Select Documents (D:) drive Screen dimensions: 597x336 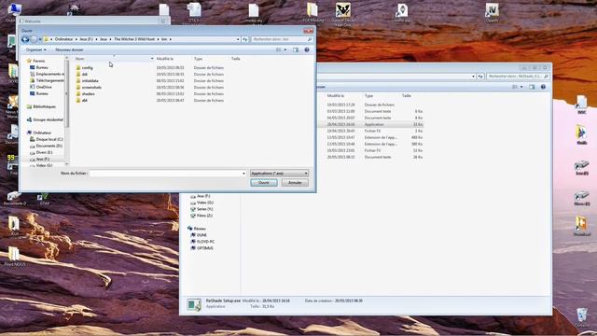pyautogui.click(x=49, y=146)
